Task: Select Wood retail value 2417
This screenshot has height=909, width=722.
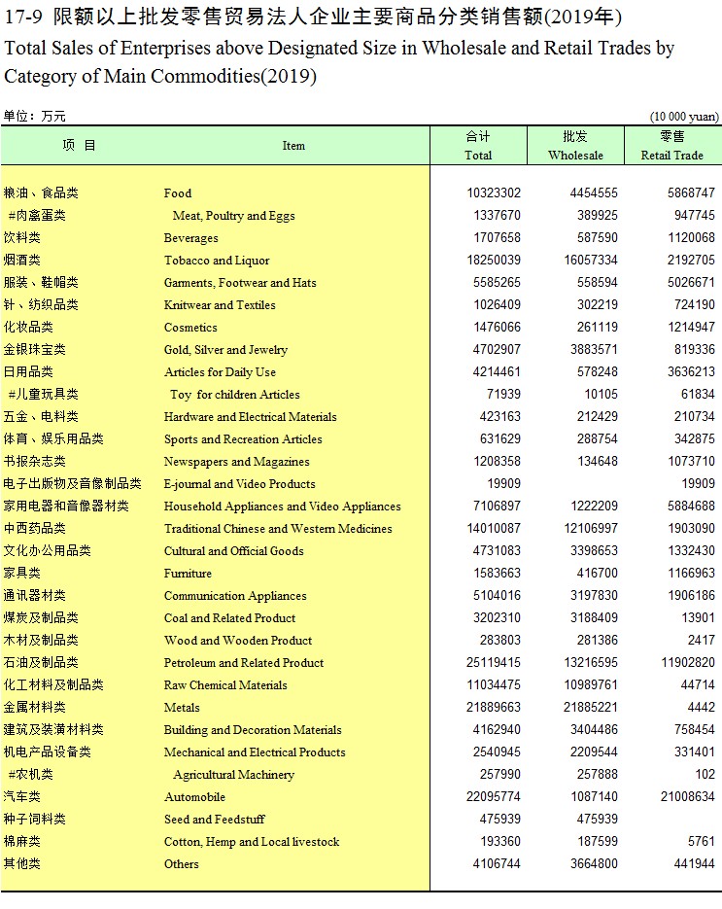Action: (x=702, y=641)
